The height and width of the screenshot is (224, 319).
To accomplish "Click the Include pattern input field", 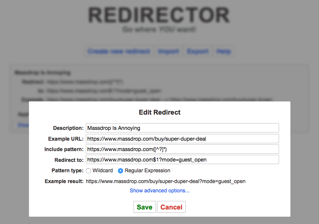I will [x=182, y=149].
